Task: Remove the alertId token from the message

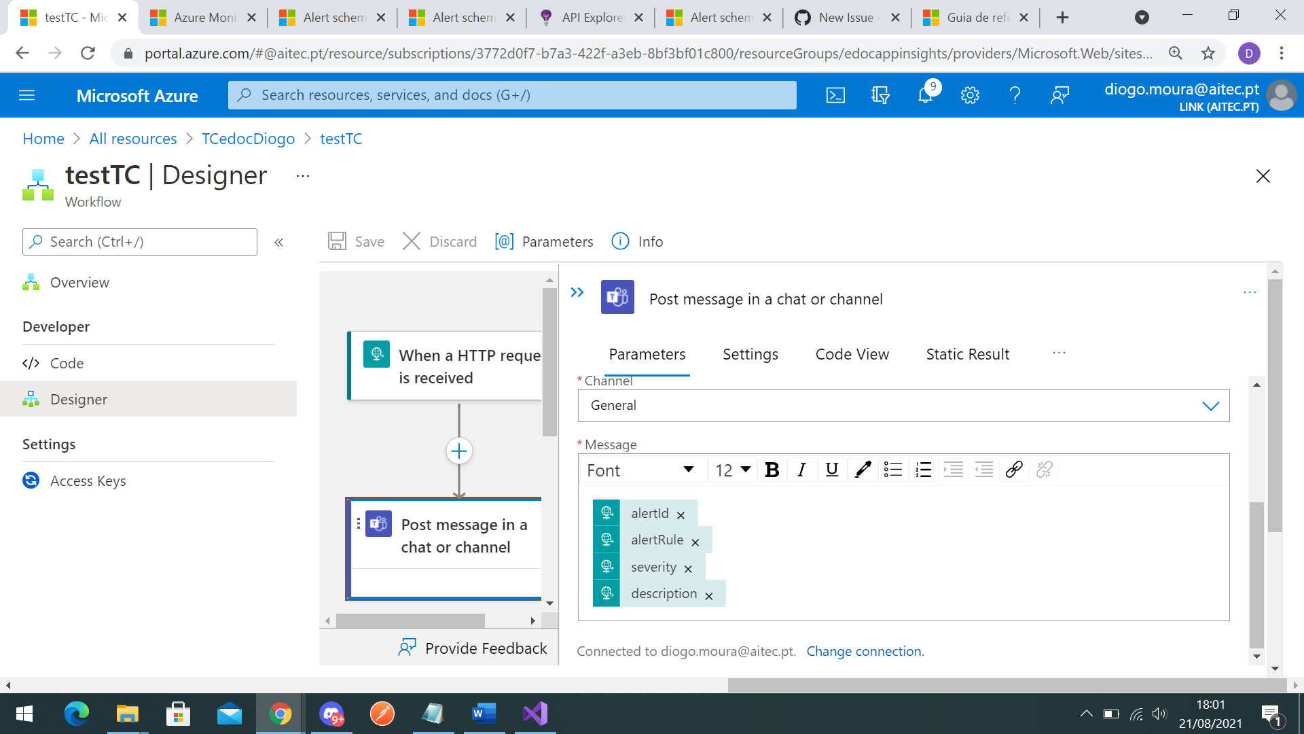Action: [681, 514]
